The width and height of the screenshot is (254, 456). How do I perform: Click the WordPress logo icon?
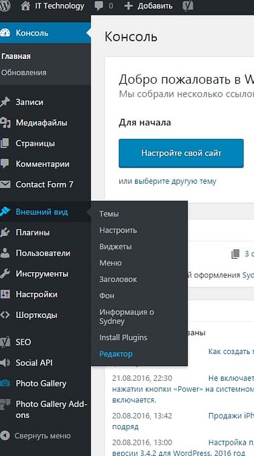pos(5,6)
